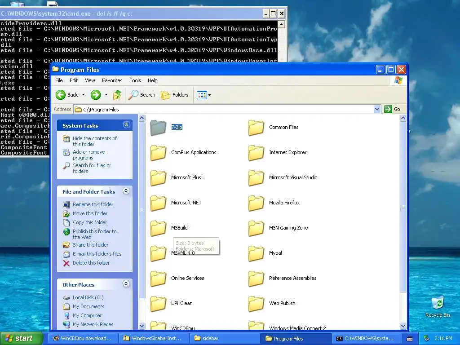Open the Forward history dropdown arrow
The image size is (460, 345).
coord(106,95)
